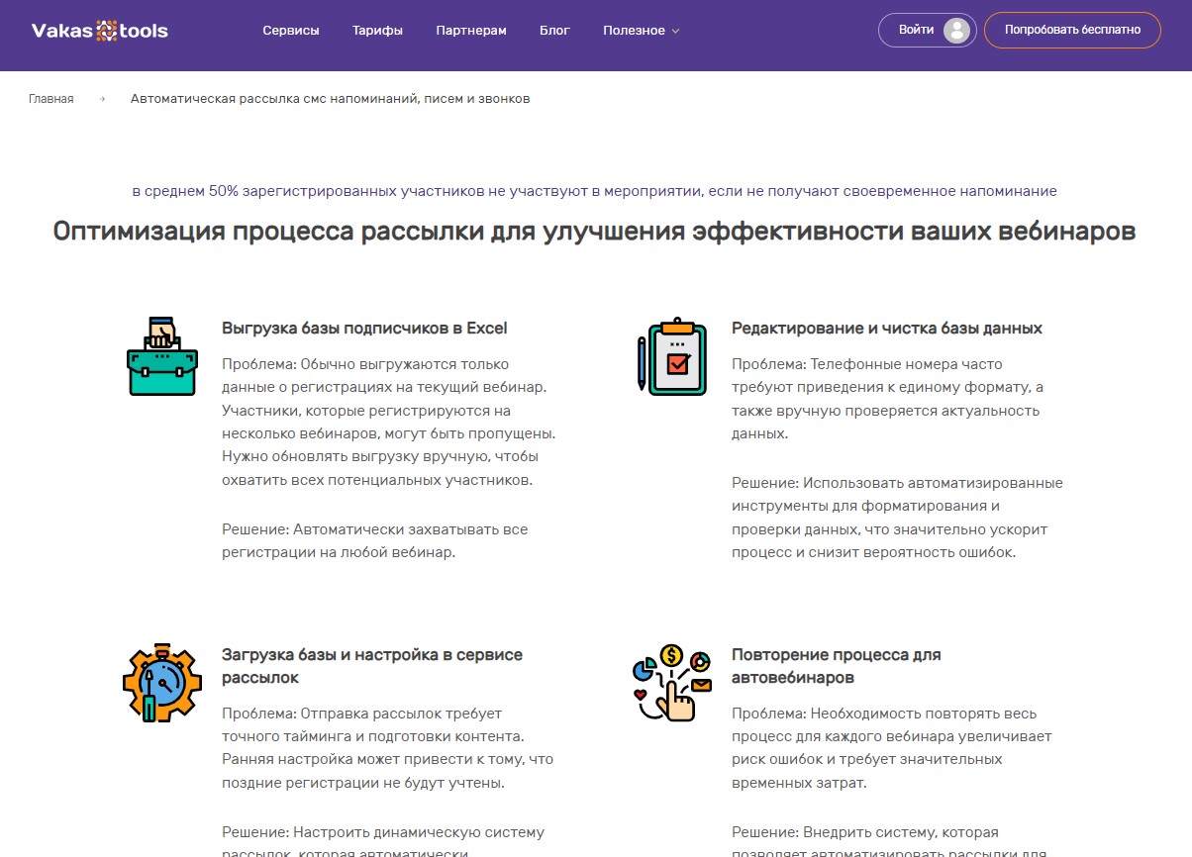
Task: Click the gear stopwatch icon
Action: [x=161, y=683]
